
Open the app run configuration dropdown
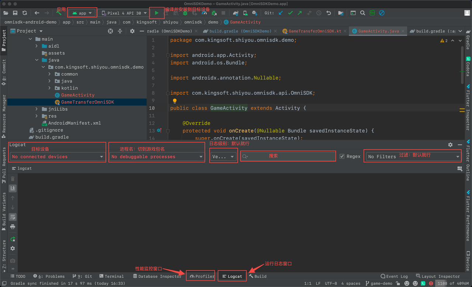pyautogui.click(x=82, y=13)
